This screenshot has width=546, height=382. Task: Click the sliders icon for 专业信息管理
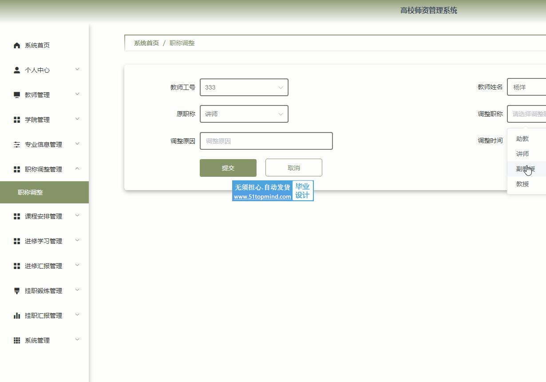coord(17,144)
